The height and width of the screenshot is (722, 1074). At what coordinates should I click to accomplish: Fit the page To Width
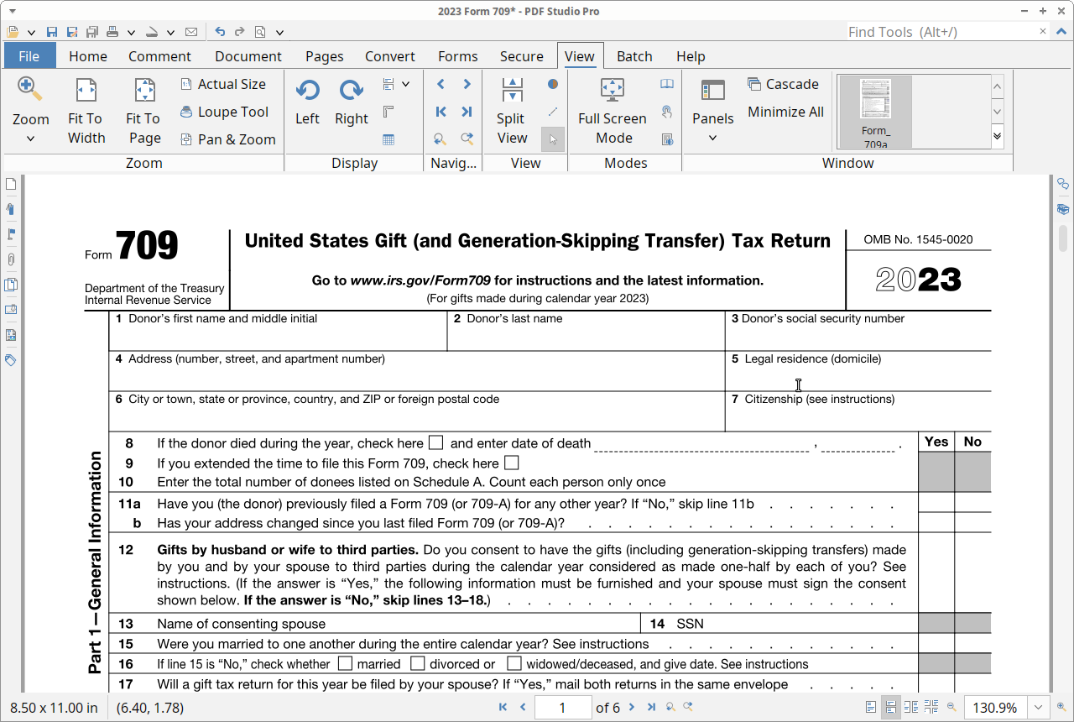tap(86, 110)
